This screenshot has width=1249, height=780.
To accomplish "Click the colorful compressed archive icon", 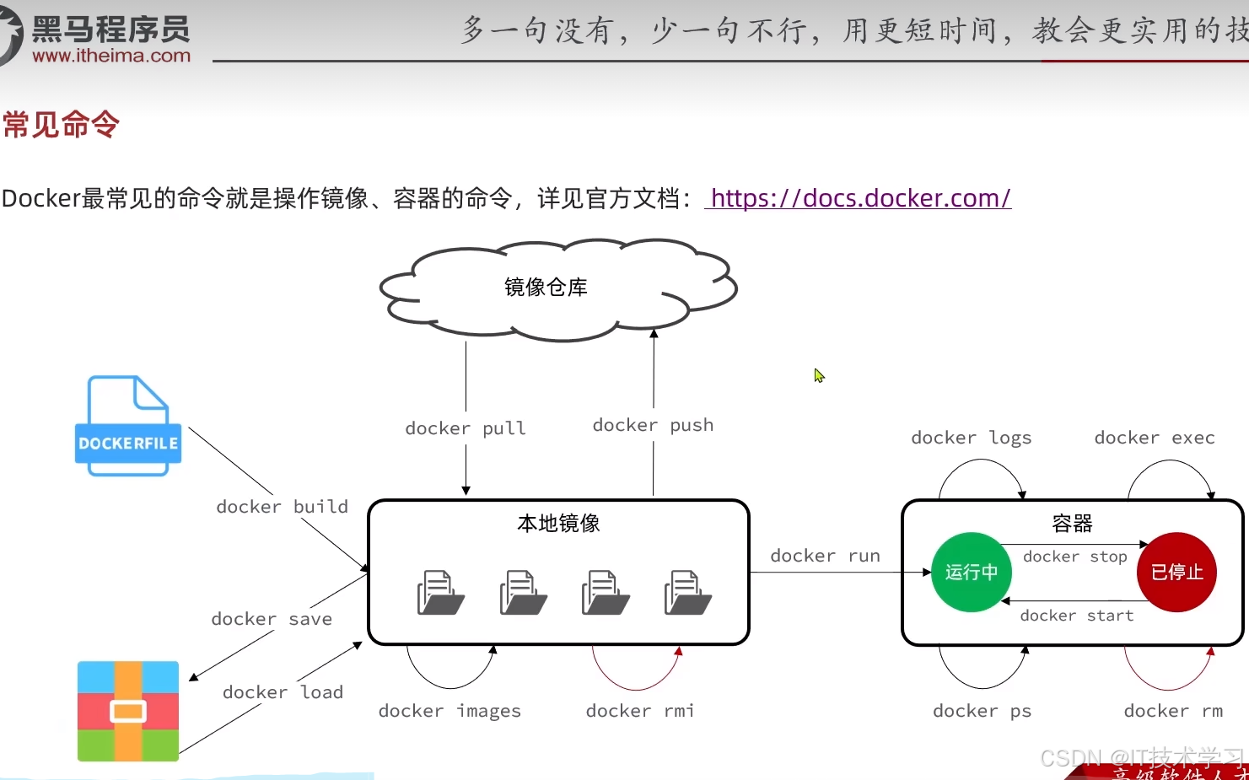I will pos(128,711).
